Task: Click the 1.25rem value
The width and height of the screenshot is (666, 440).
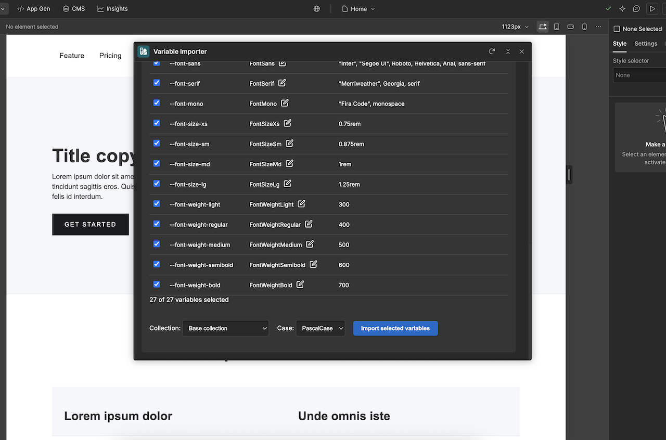Action: click(349, 185)
